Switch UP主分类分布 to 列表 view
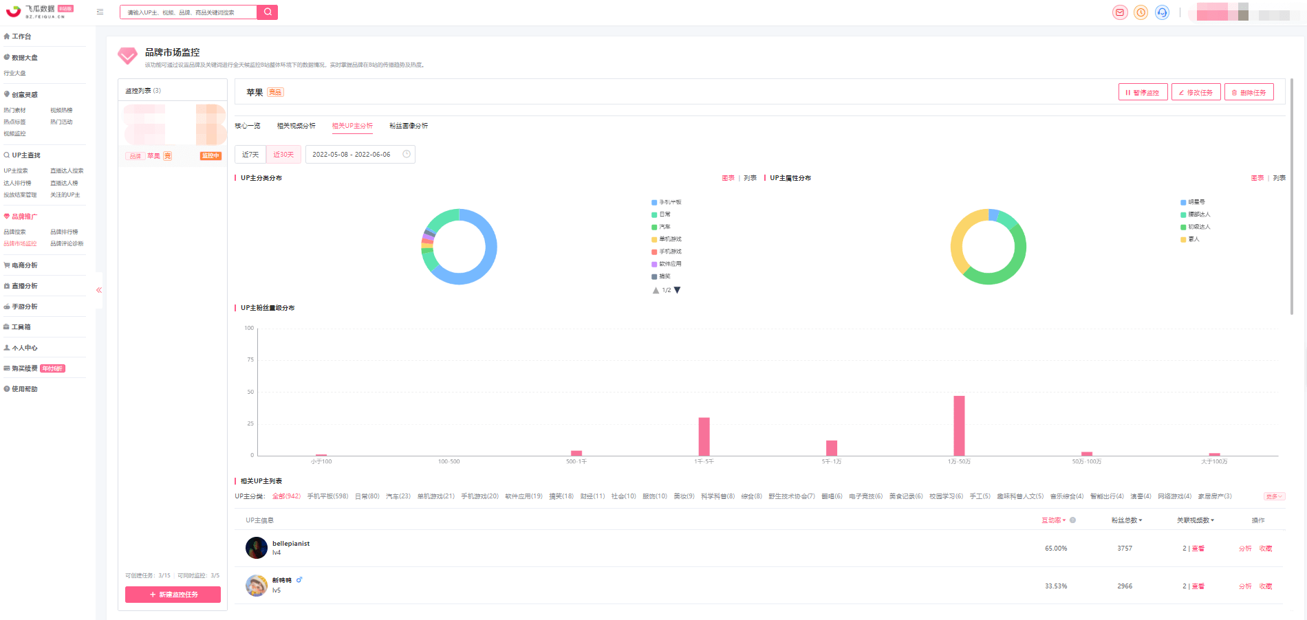 [750, 177]
